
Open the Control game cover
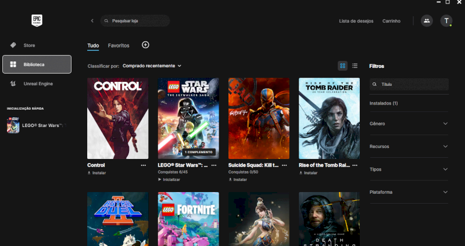118,118
